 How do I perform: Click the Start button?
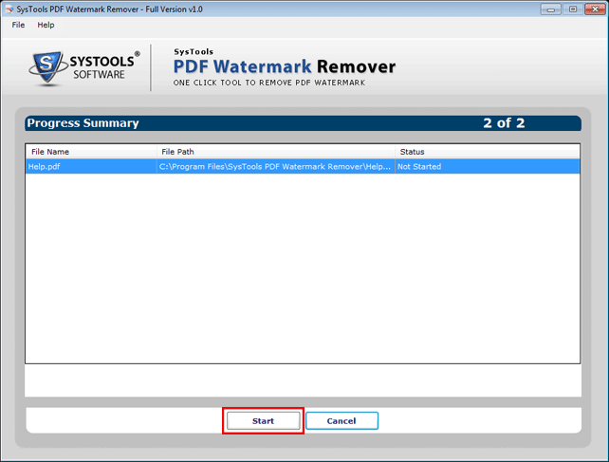tap(264, 421)
